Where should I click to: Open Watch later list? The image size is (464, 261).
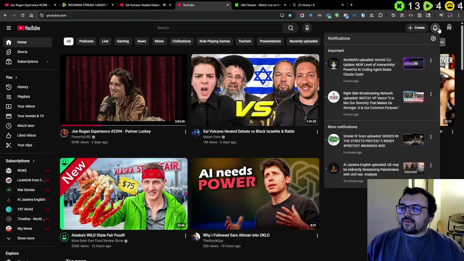[28, 126]
